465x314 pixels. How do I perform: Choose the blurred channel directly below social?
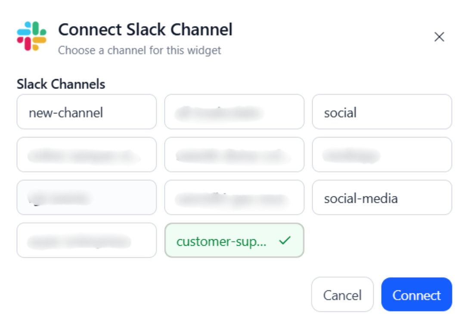(x=381, y=155)
